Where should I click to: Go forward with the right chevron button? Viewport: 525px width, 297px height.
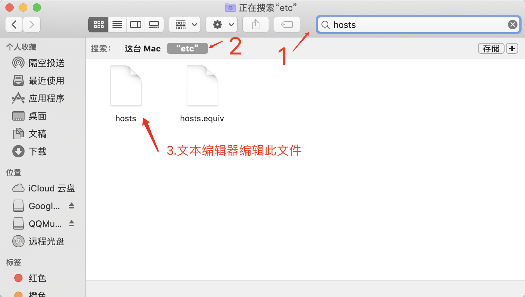coord(32,25)
